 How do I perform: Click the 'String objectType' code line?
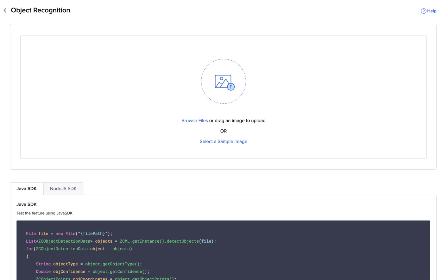coord(89,264)
